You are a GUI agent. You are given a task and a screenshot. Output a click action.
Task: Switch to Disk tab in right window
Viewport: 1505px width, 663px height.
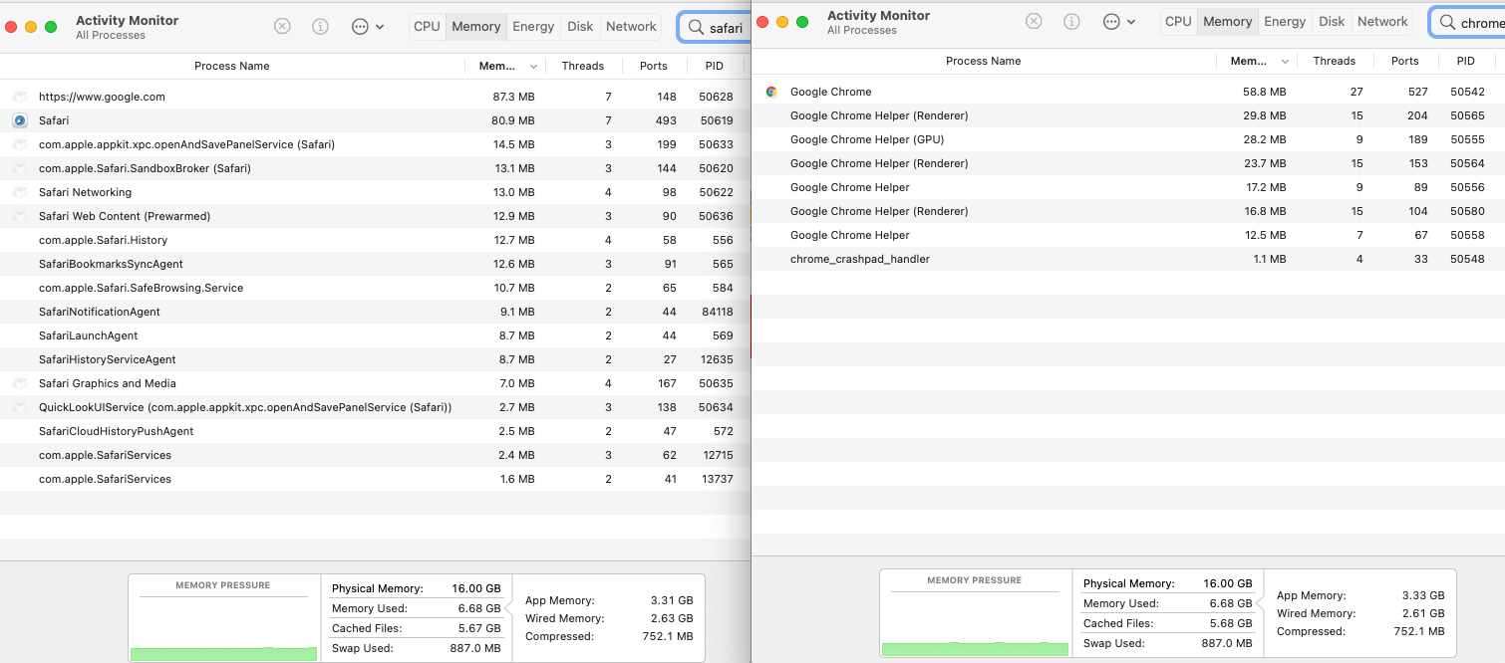(x=1332, y=22)
